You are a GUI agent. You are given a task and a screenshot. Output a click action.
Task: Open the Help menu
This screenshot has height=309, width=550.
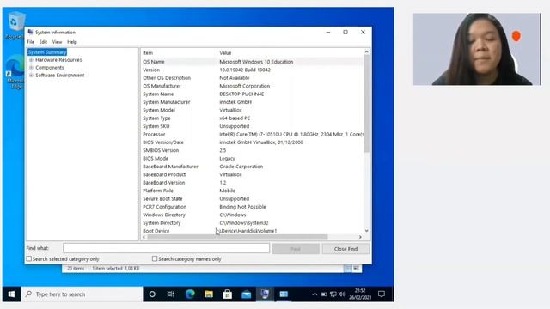(72, 42)
